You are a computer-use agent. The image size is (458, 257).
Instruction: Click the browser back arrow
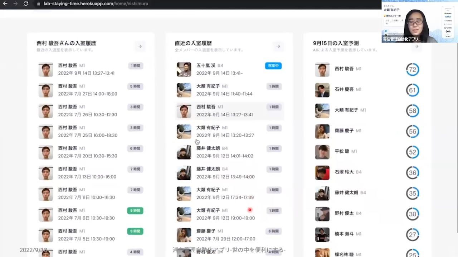(5, 4)
